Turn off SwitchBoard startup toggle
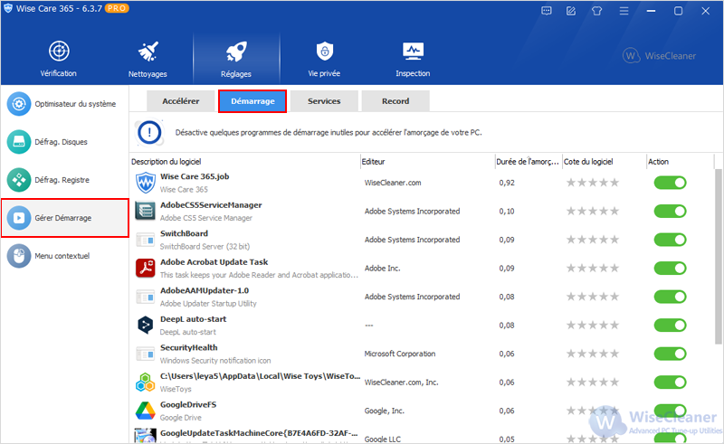 point(670,240)
